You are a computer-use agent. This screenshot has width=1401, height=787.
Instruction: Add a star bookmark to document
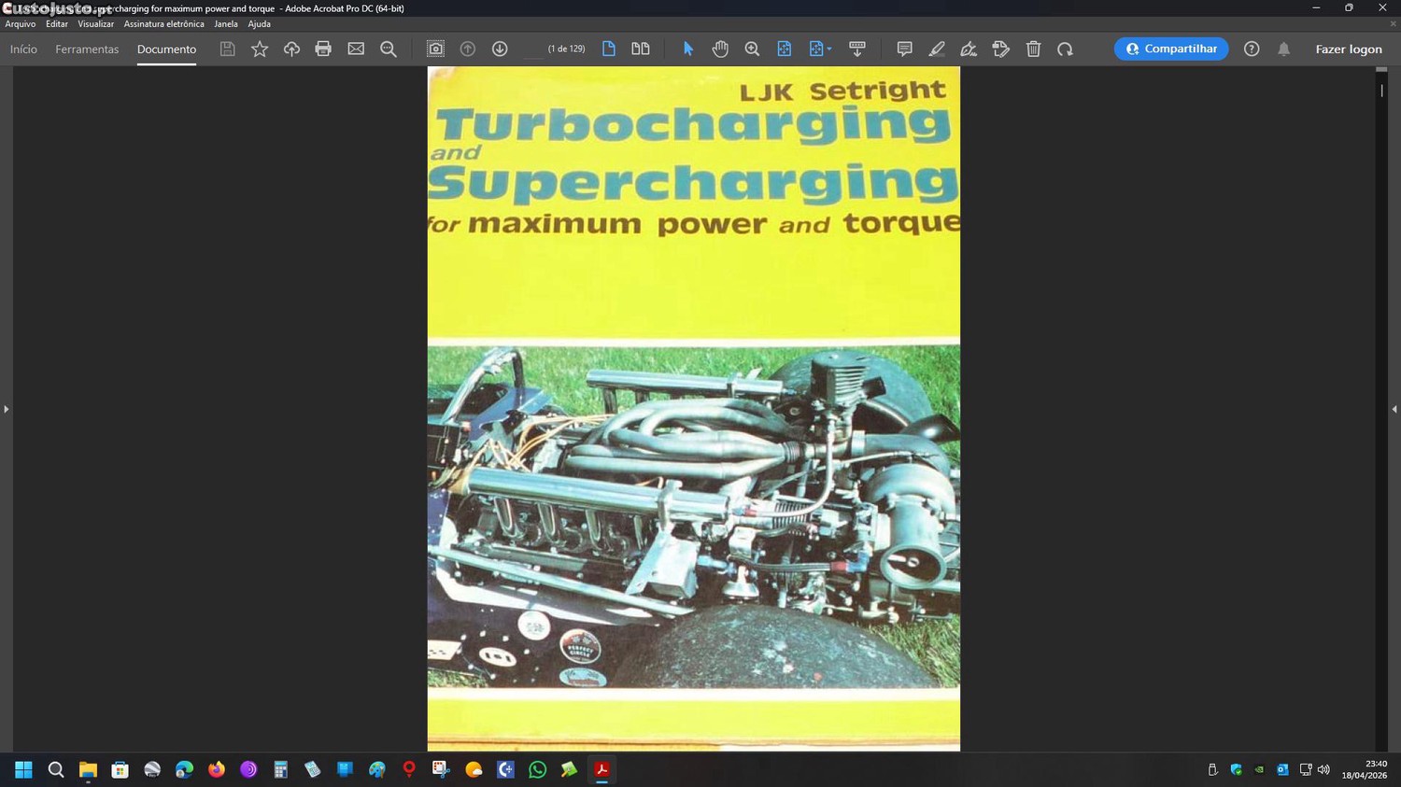pyautogui.click(x=260, y=49)
